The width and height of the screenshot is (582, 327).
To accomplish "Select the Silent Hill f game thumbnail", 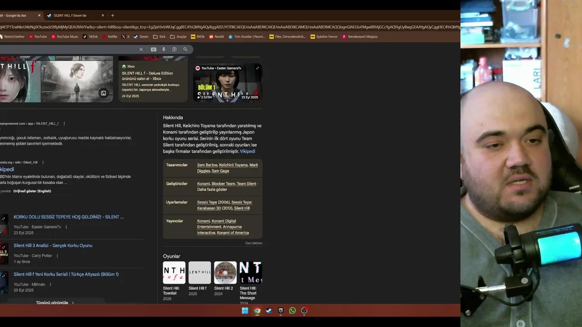I will point(200,272).
